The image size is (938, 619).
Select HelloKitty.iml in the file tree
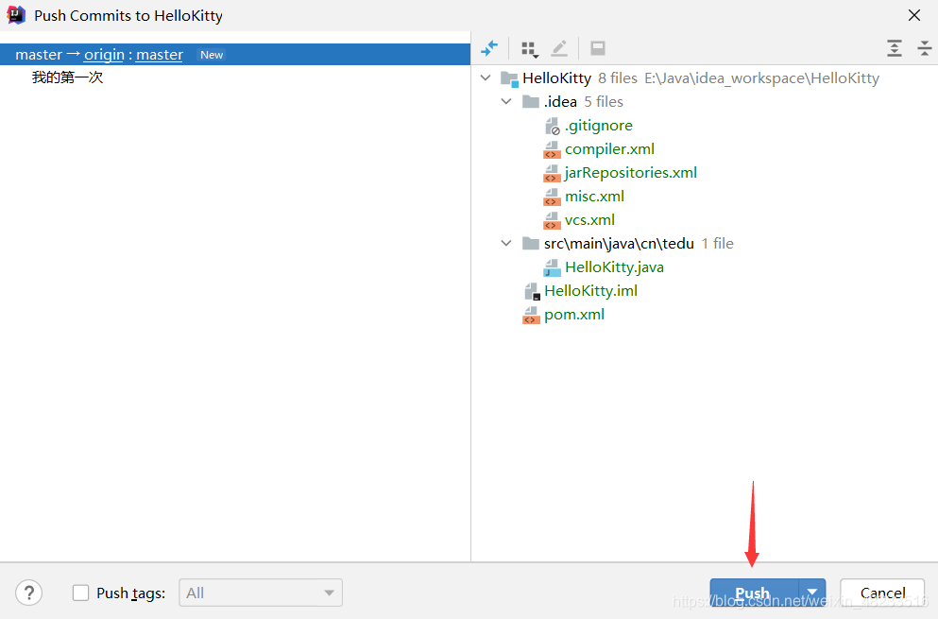click(591, 291)
